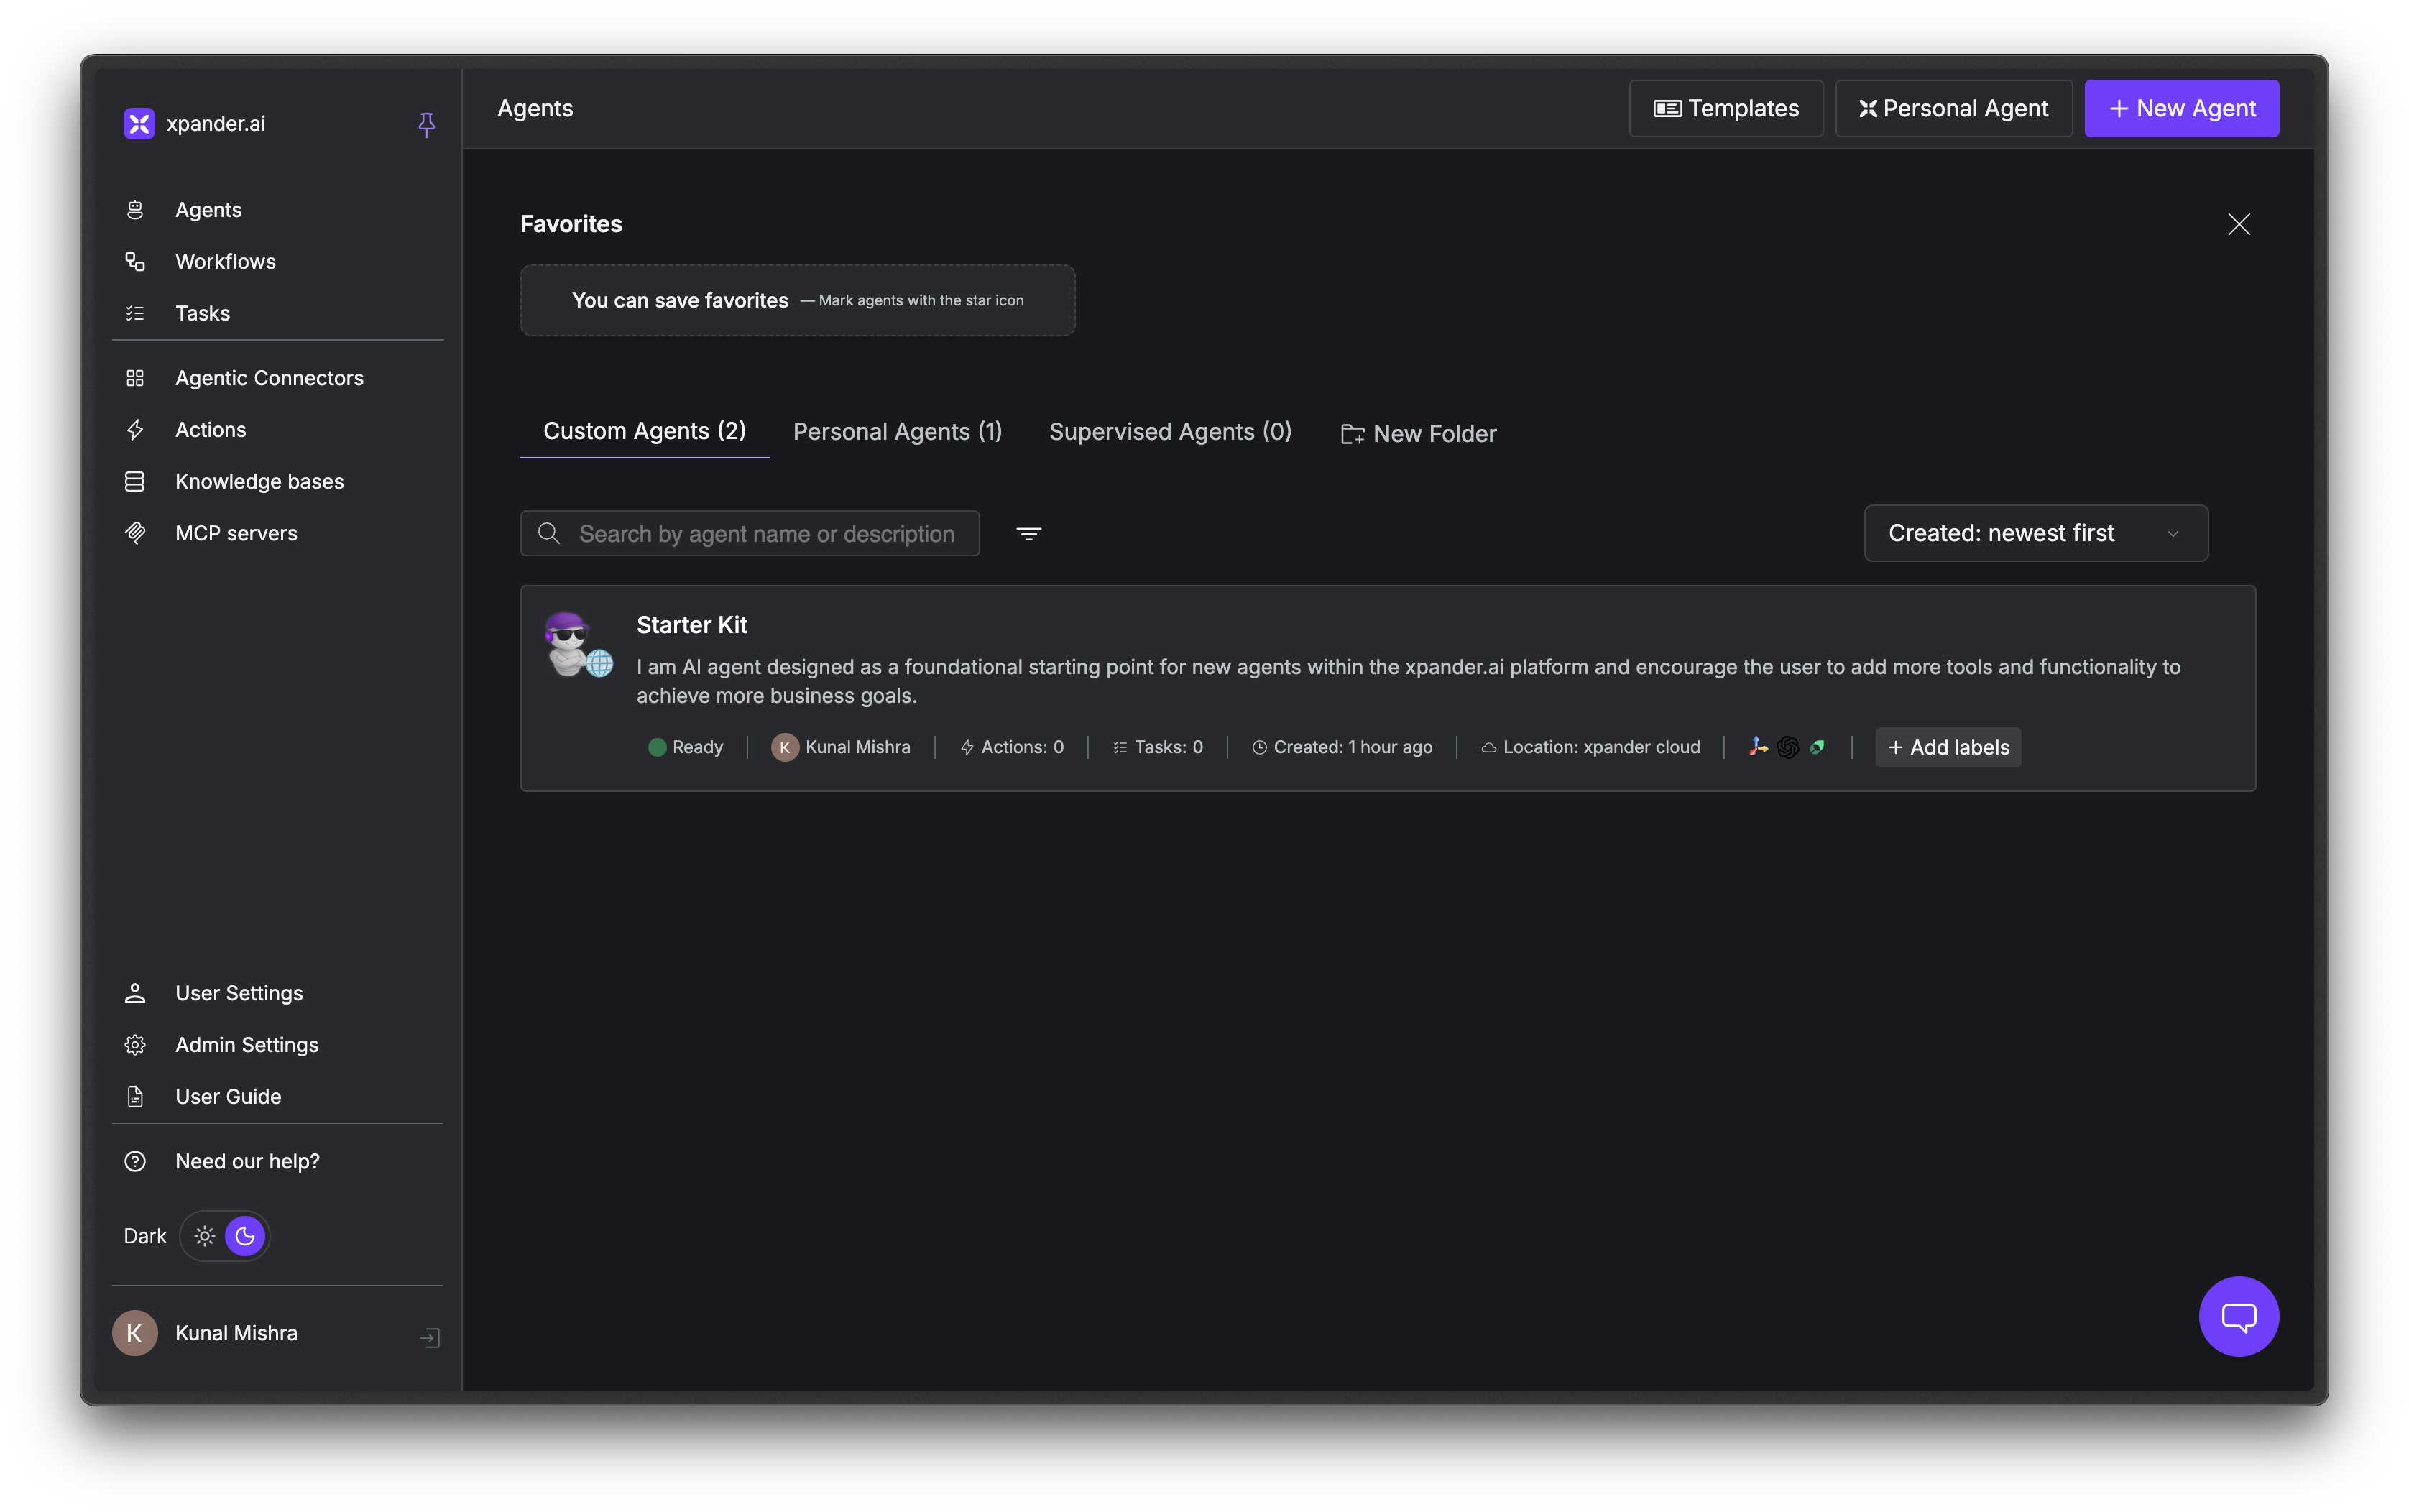Dismiss the Favorites section via X
The height and width of the screenshot is (1512, 2409).
(2239, 224)
